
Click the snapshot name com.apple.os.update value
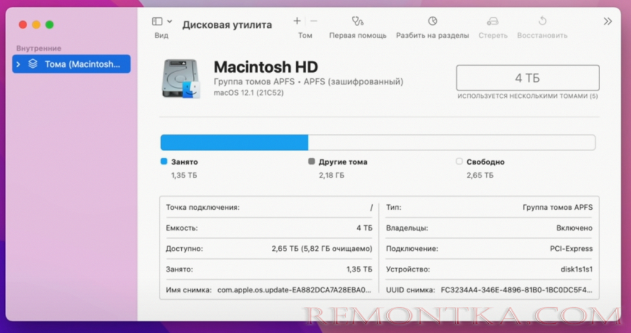click(x=294, y=290)
